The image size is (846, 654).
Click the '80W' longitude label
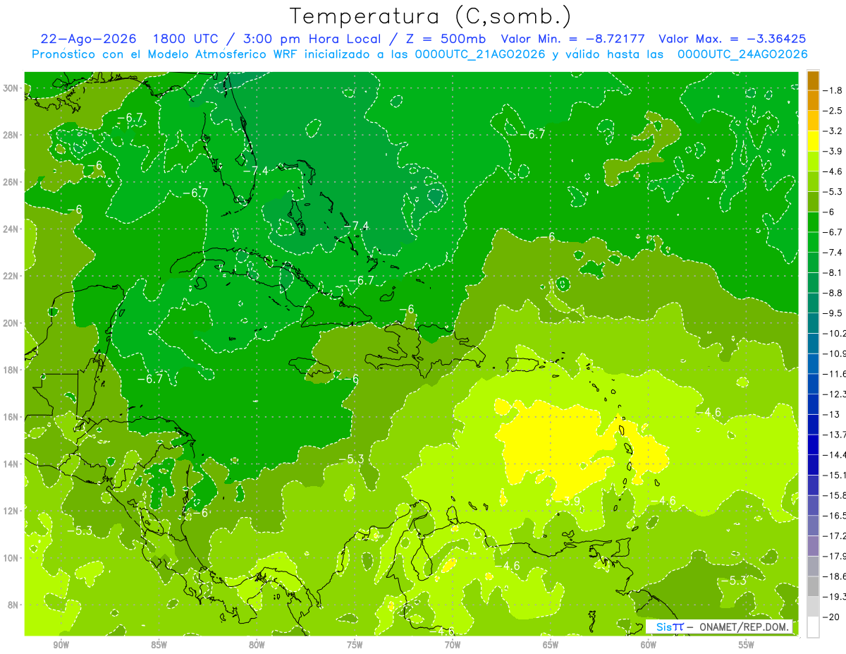pos(257,645)
